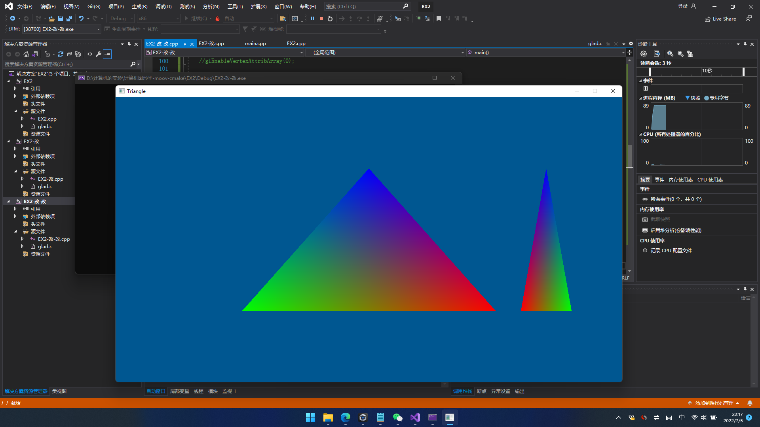The image size is (760, 427).
Task: Zoom in on the diagnostics timeline
Action: point(670,54)
